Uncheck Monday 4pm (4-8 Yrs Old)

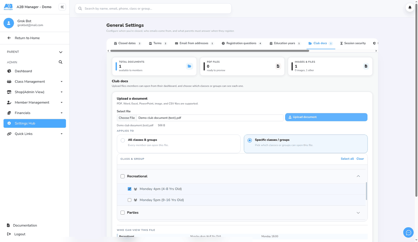(x=130, y=189)
